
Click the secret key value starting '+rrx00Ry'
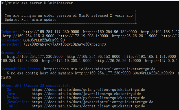coord(64,44)
